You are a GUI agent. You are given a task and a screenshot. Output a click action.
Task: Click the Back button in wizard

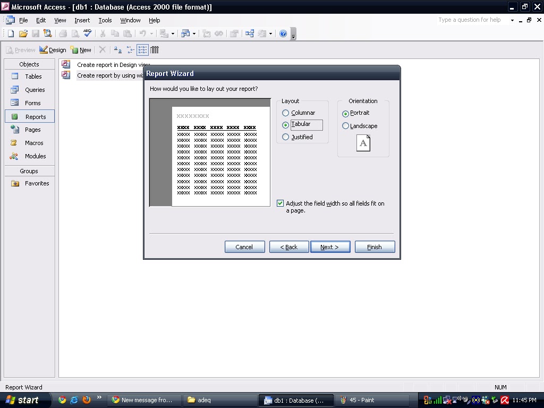coord(289,247)
